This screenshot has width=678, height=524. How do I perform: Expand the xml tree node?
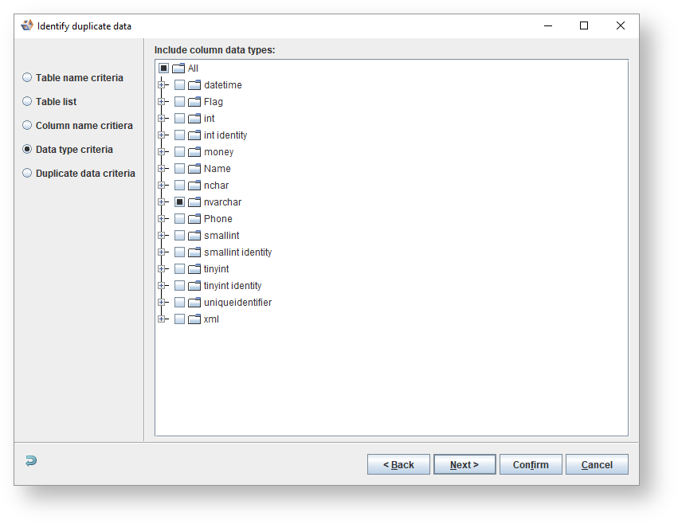[x=161, y=319]
